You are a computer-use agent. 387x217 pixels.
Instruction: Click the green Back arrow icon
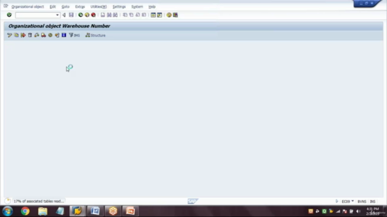[x=80, y=15]
